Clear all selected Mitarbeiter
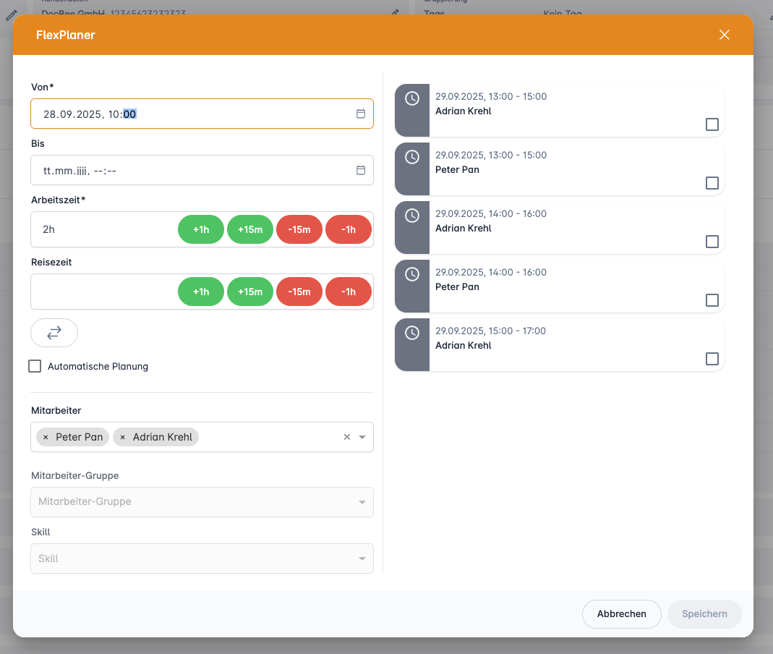The image size is (773, 654). (346, 437)
